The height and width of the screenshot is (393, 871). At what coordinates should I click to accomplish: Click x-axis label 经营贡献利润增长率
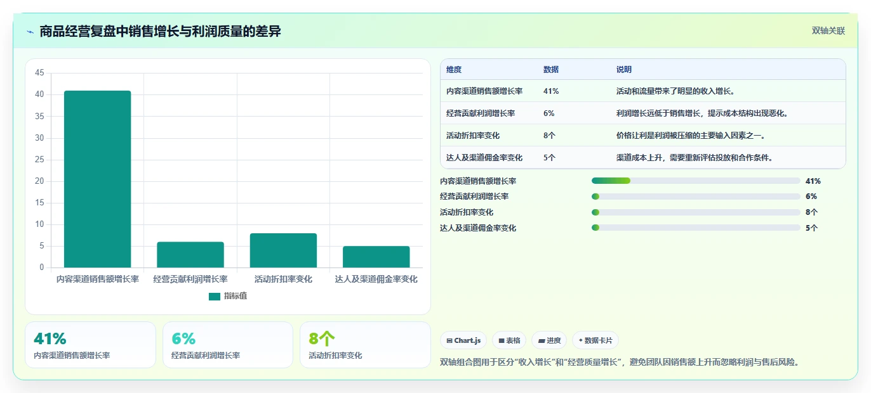(190, 279)
